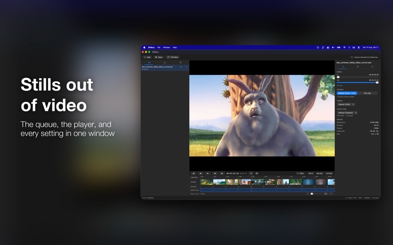Click the gray credits frame thumbnail
Screen dimensions: 393x245
(x=321, y=182)
